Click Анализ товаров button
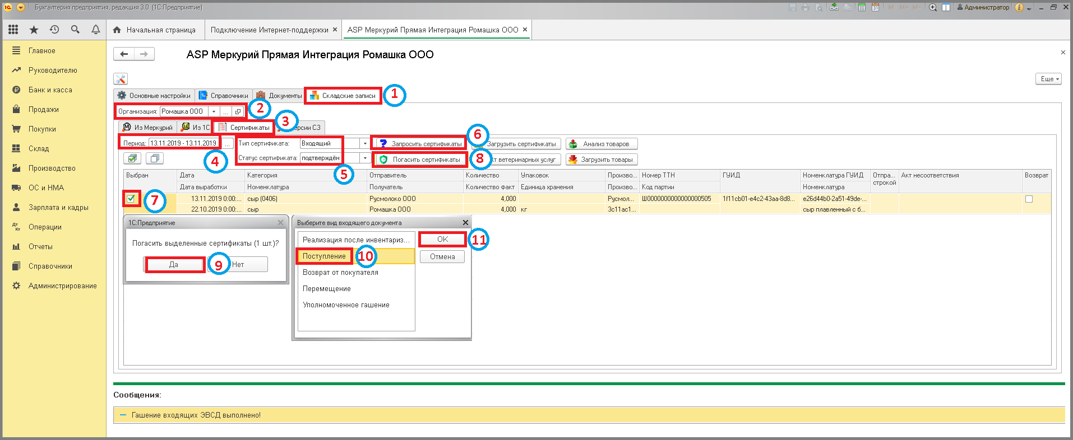The image size is (1073, 440). tap(602, 143)
